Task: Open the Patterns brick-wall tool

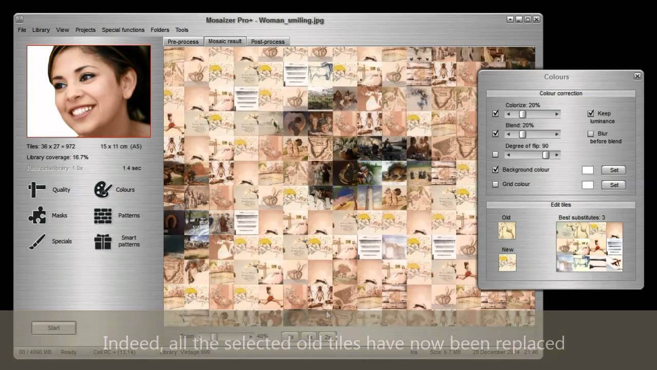Action: [x=117, y=215]
